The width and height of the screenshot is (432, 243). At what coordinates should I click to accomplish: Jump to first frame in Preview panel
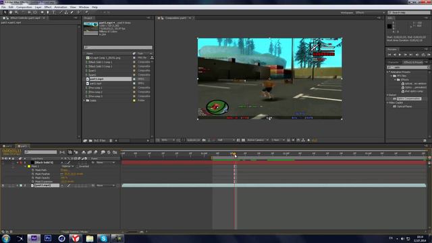coord(389,55)
